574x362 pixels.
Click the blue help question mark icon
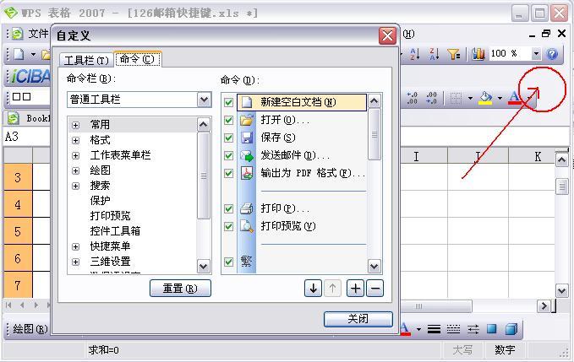(x=552, y=54)
